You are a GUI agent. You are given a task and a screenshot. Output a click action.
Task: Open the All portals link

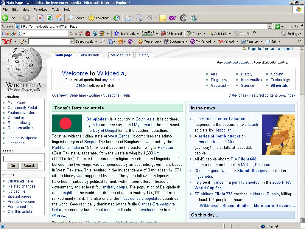tap(279, 85)
